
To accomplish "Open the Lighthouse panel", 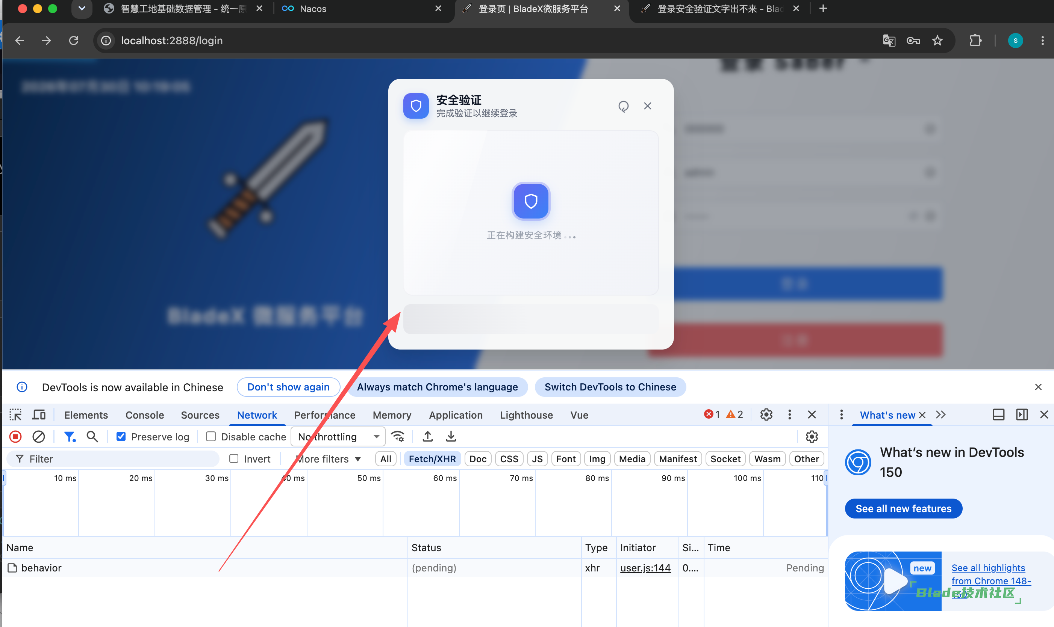I will point(526,415).
